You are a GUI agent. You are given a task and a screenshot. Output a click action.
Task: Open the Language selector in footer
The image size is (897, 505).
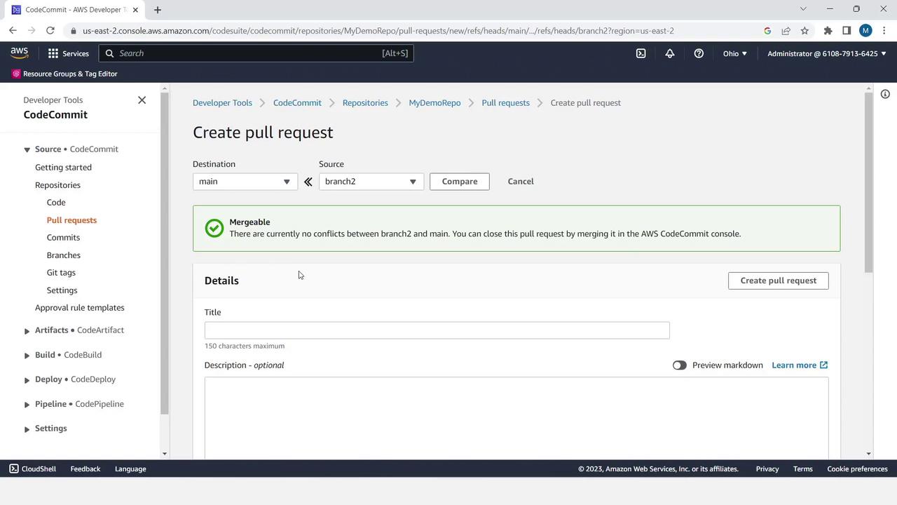(x=130, y=469)
